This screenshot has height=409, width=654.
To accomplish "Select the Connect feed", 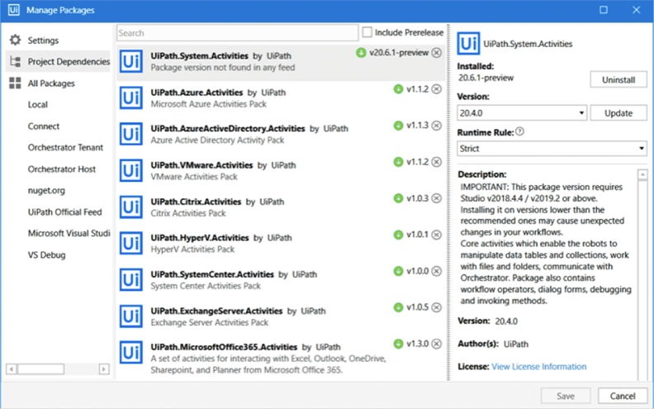I will point(44,126).
